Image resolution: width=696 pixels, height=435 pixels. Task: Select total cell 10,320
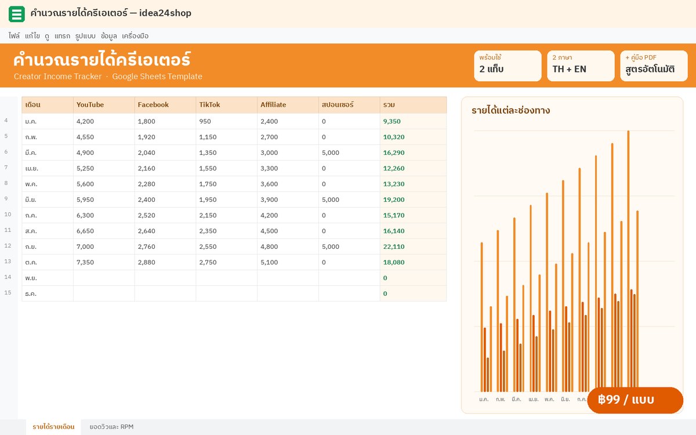tap(414, 137)
